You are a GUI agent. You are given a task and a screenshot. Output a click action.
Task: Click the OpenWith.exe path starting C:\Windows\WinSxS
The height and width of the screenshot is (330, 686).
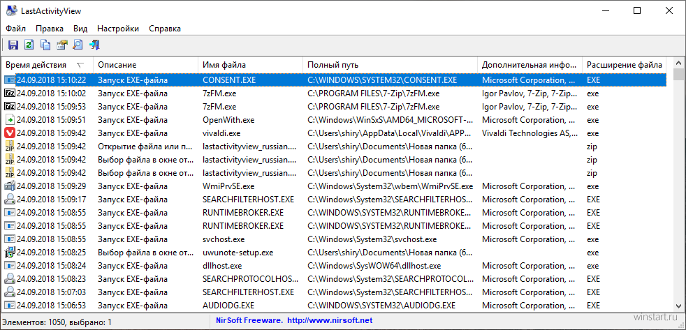tap(391, 120)
